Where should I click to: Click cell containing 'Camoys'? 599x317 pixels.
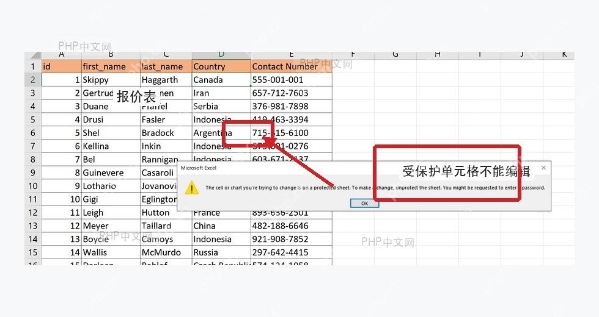[166, 239]
